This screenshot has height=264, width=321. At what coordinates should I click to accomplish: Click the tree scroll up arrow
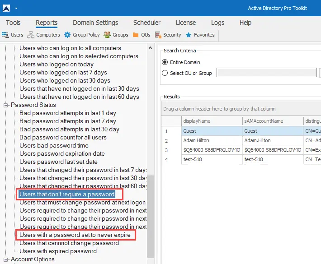point(150,48)
